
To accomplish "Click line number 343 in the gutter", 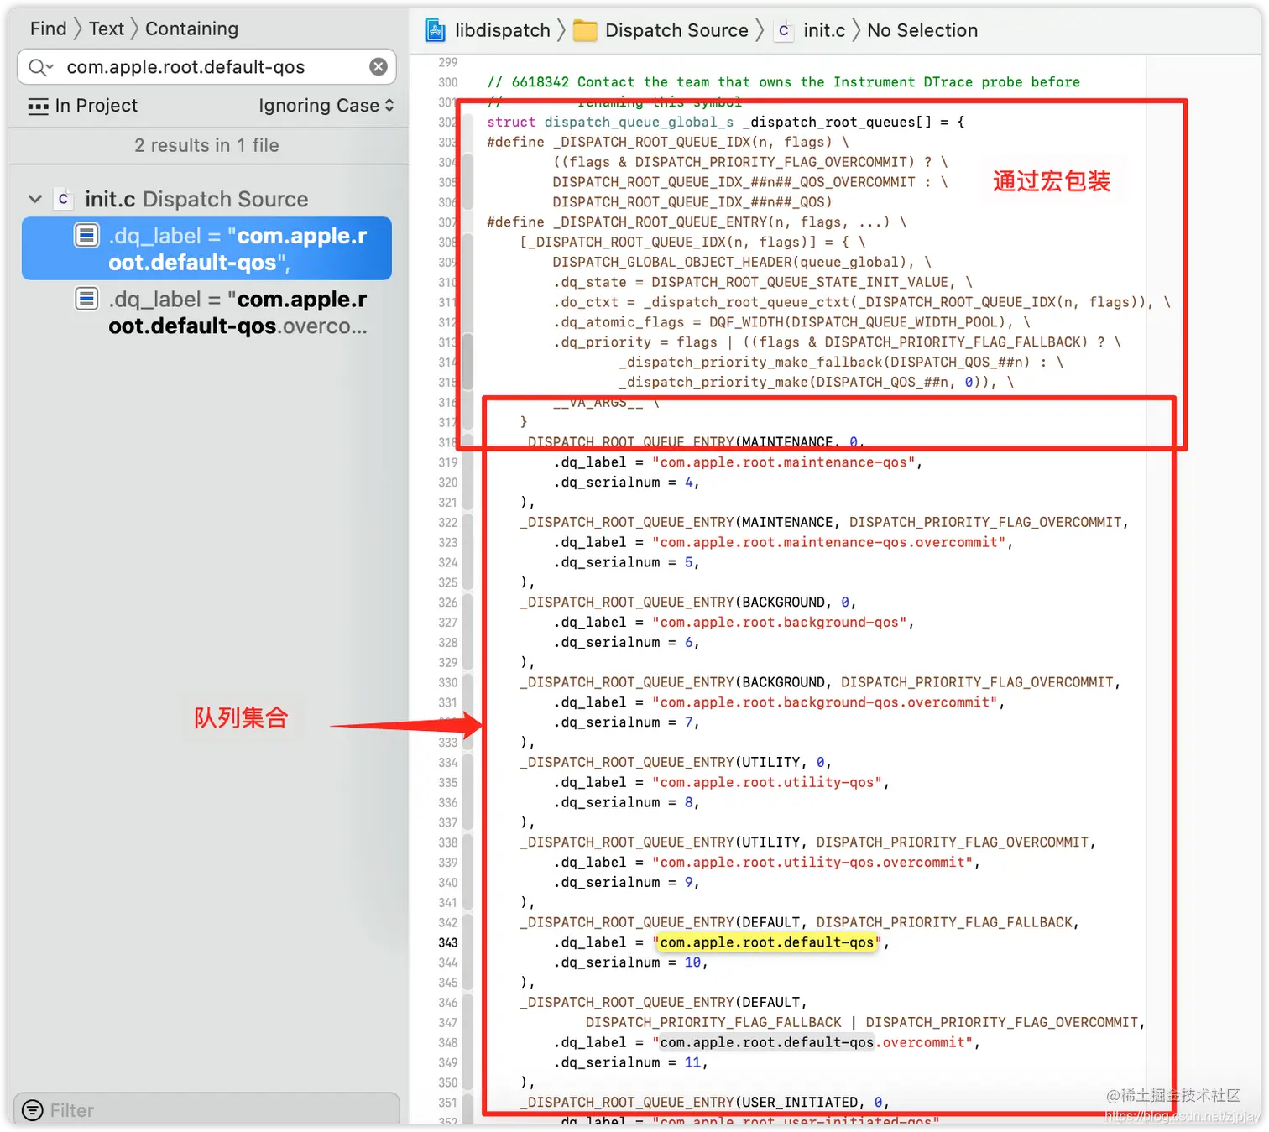I will tap(448, 942).
